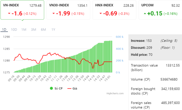Click the green up arrow on UPCOM
182x110 pixels.
(x=145, y=14)
